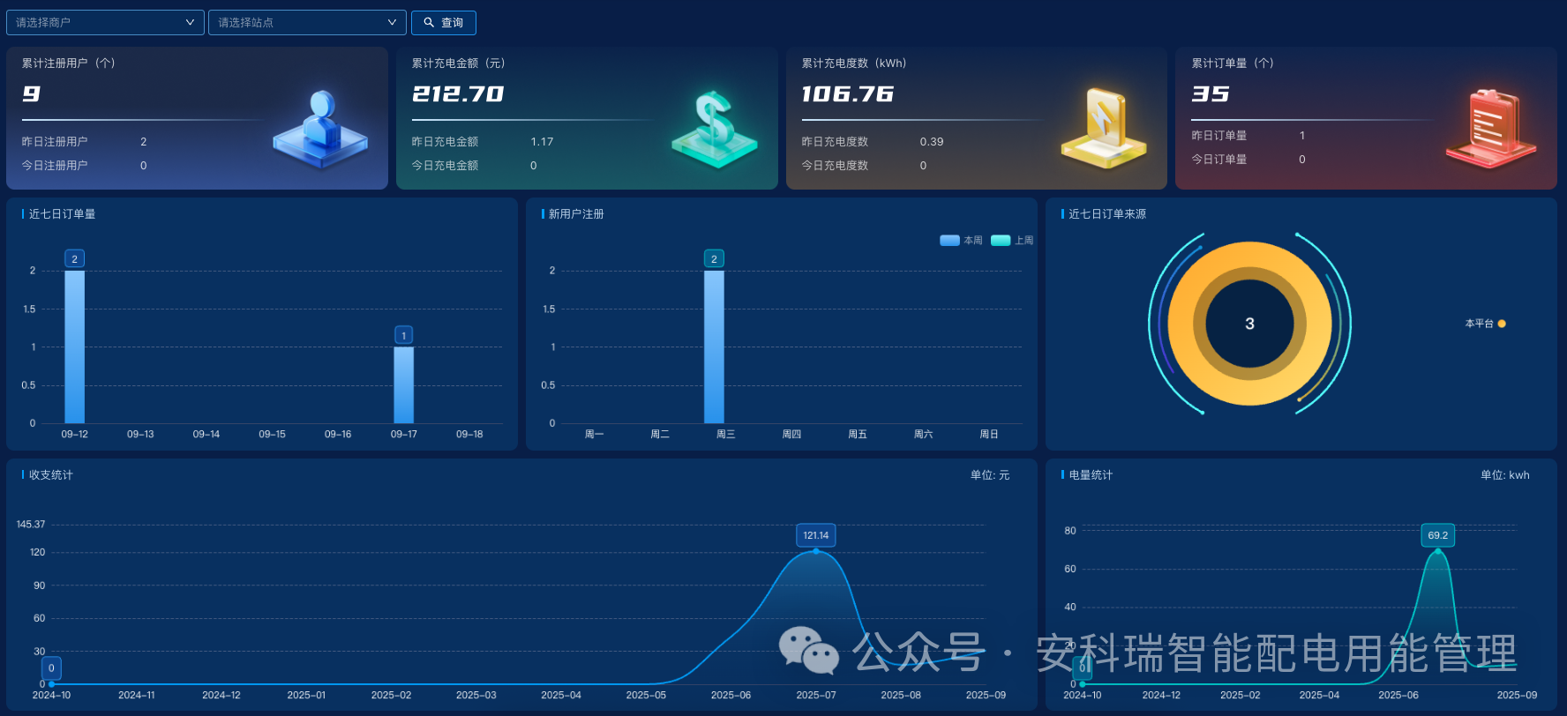Click the 单位: 元 unit label
1567x716 pixels.
tap(990, 475)
